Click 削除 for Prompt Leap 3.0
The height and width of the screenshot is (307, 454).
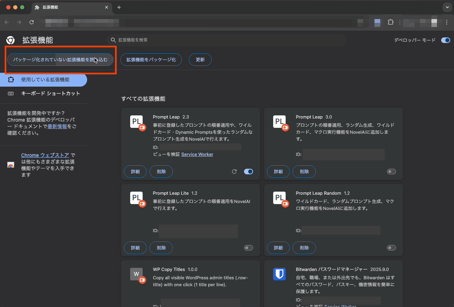pos(304,172)
